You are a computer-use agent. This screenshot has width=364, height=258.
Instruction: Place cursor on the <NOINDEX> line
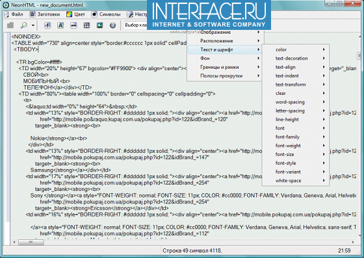click(26, 36)
